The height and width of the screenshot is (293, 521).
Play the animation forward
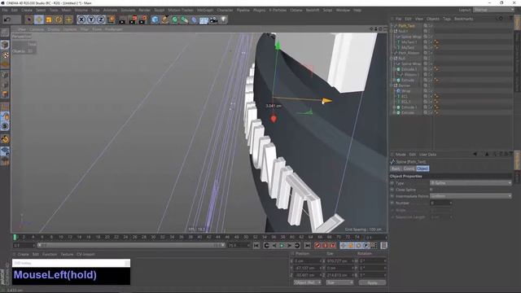click(282, 246)
